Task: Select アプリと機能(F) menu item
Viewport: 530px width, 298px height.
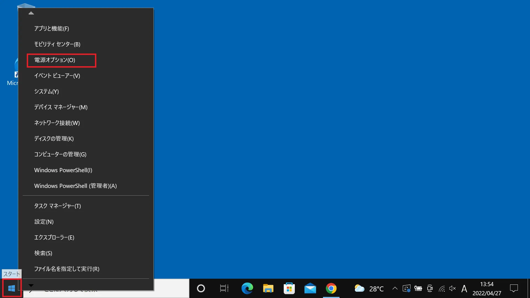Action: [51, 28]
